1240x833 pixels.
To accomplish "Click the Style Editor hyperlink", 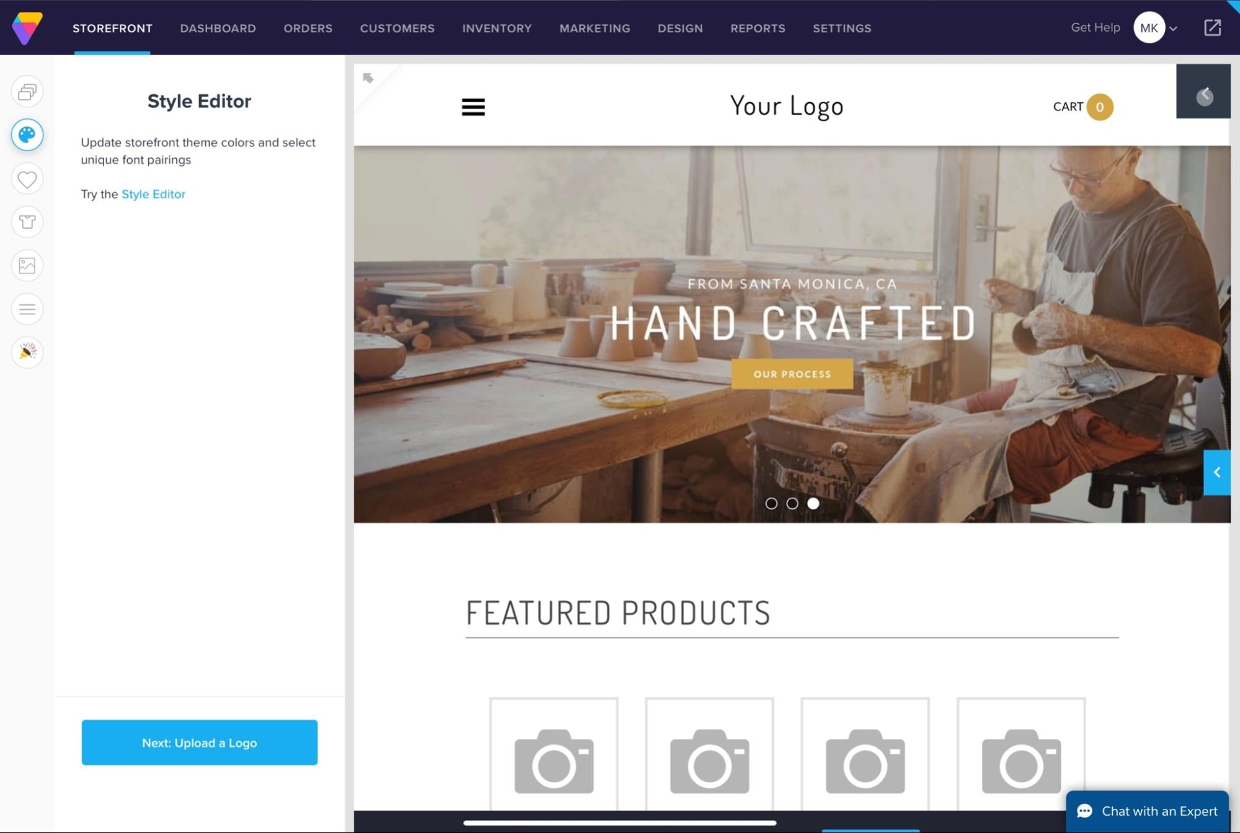I will [153, 193].
